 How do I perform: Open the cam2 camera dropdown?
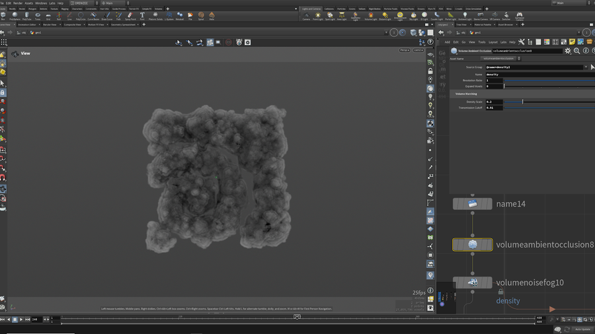[x=418, y=50]
